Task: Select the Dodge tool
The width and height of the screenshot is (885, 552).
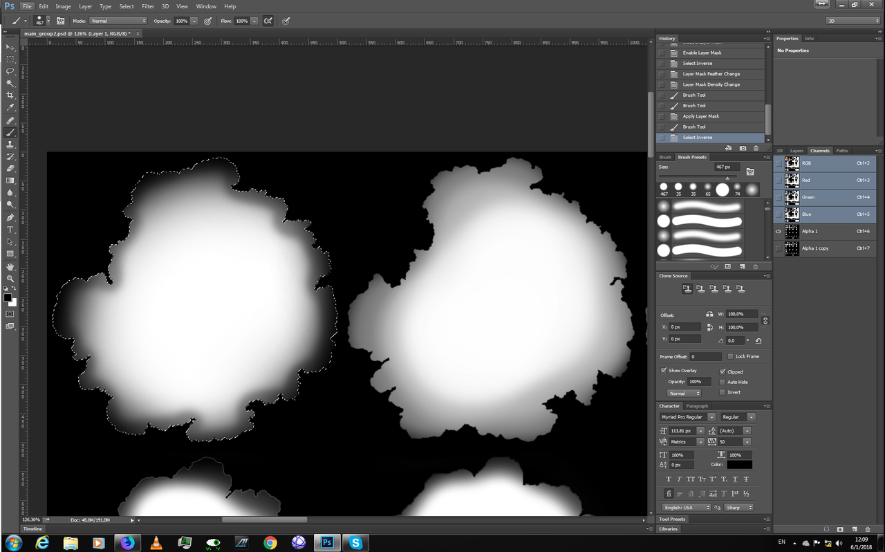Action: (x=10, y=205)
